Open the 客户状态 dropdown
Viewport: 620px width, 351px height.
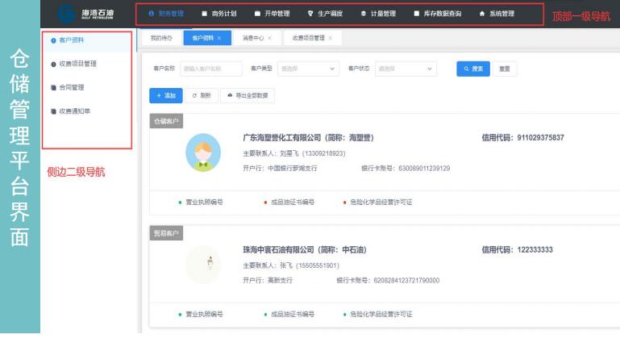406,69
